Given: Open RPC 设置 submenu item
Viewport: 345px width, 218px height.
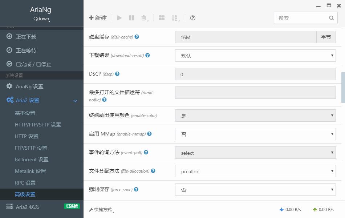Looking at the screenshot, I should (x=25, y=183).
